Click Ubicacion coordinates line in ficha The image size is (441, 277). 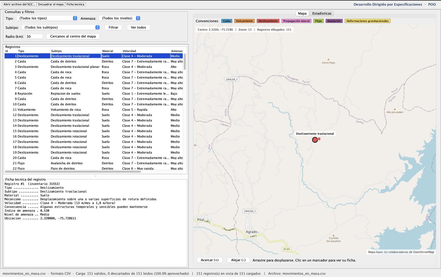(x=40, y=218)
